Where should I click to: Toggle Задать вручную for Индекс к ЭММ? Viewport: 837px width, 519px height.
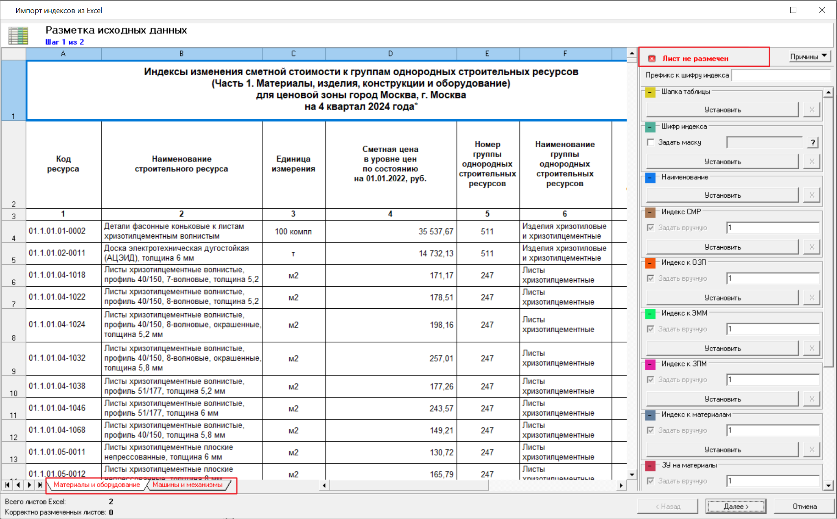(x=651, y=329)
